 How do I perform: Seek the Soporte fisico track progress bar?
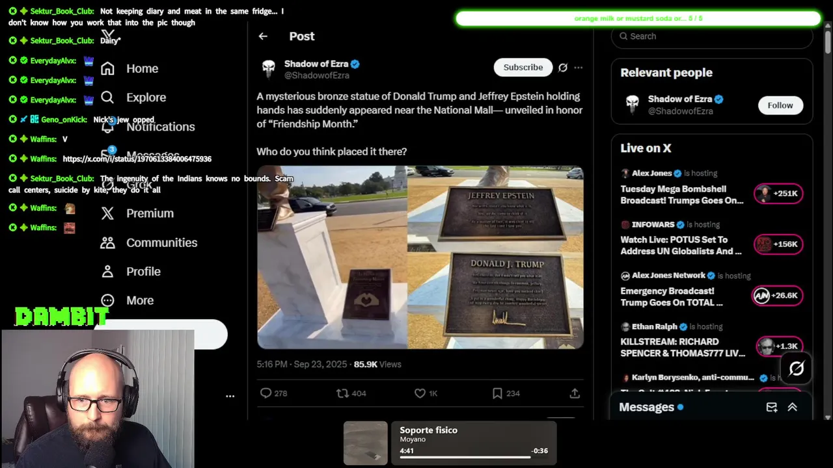pos(473,457)
